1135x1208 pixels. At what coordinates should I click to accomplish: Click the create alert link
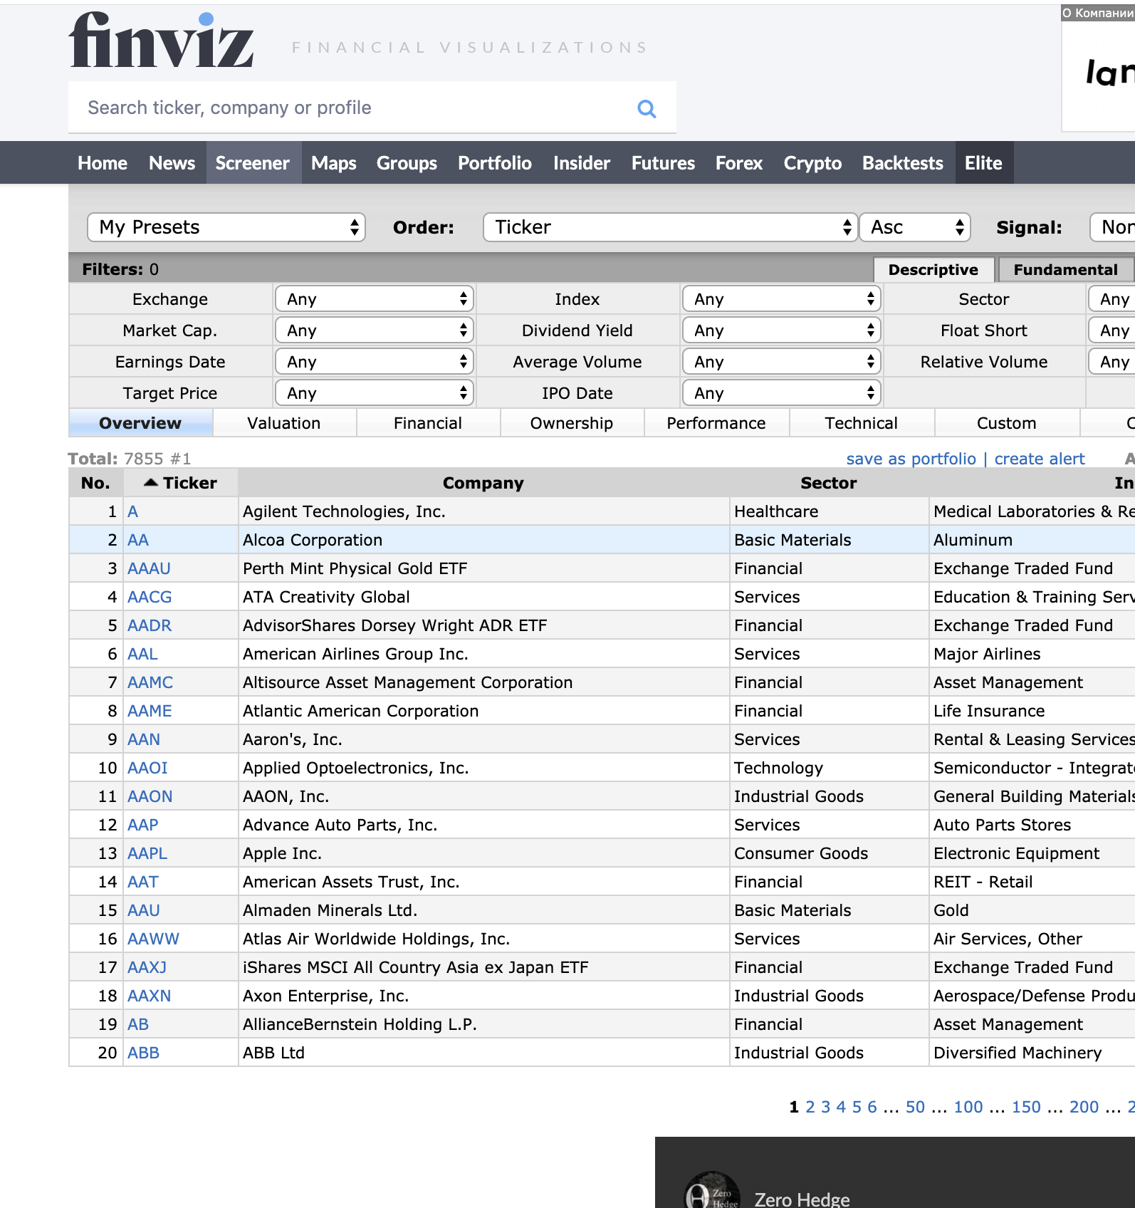coord(1039,459)
